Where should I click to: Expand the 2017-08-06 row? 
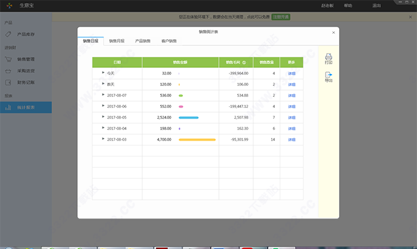tap(103, 106)
